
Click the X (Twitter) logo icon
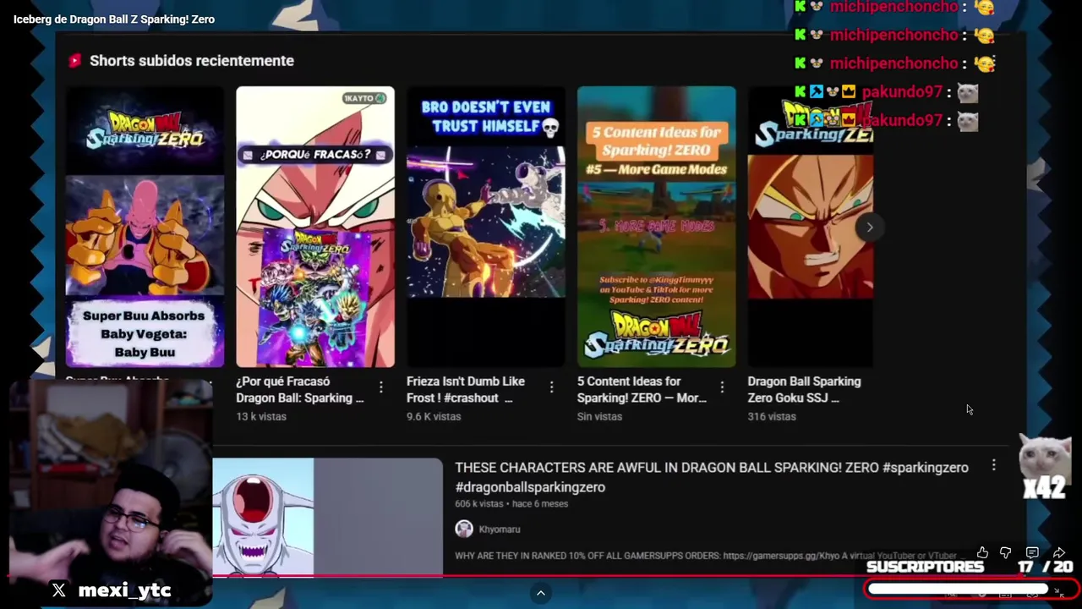click(58, 590)
